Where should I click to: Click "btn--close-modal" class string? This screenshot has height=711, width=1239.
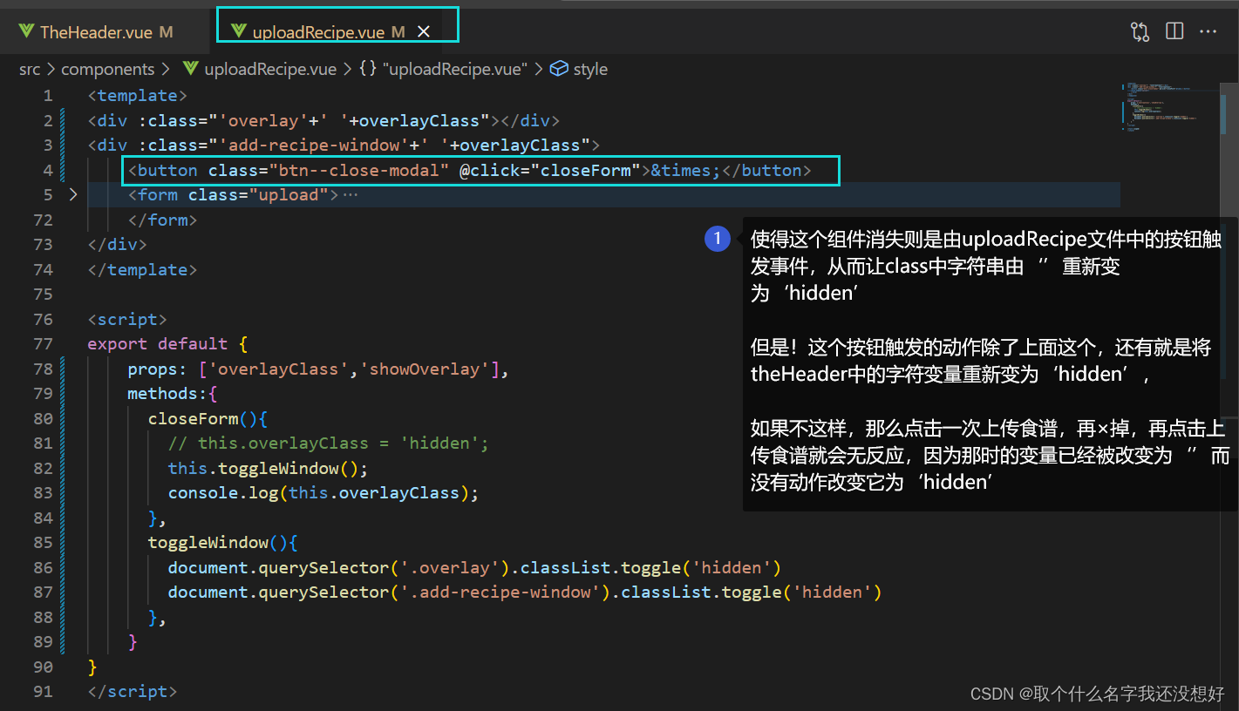(x=358, y=170)
